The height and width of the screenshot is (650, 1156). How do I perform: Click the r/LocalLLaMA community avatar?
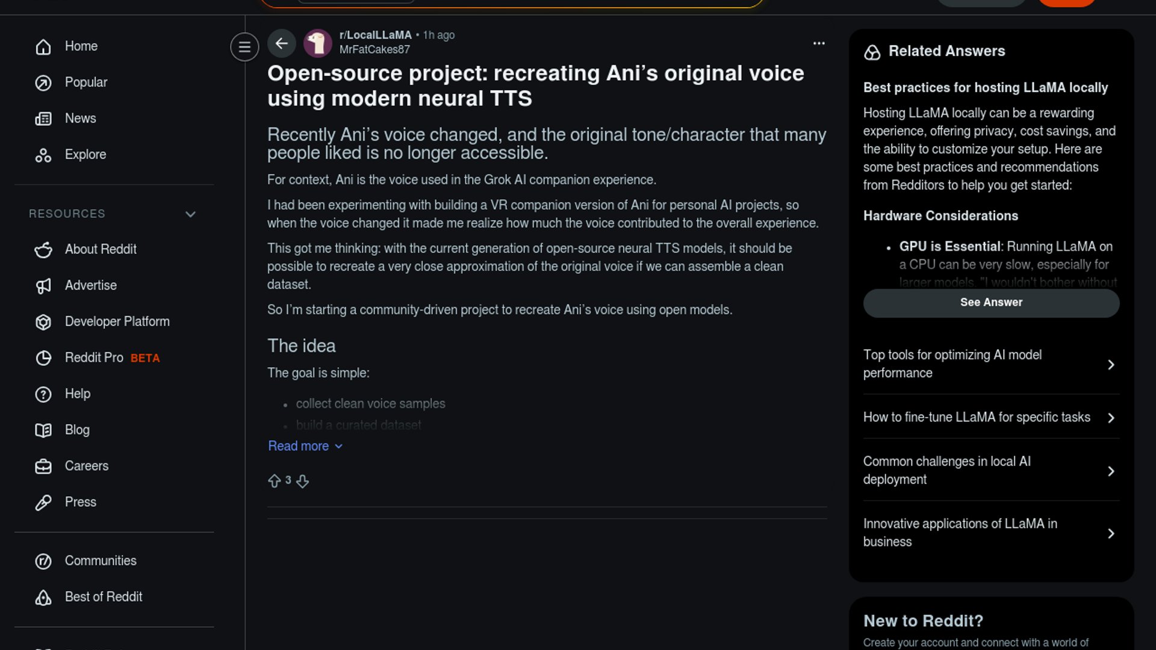318,43
